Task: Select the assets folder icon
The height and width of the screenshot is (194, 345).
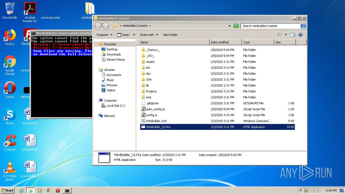Action: pyautogui.click(x=143, y=62)
